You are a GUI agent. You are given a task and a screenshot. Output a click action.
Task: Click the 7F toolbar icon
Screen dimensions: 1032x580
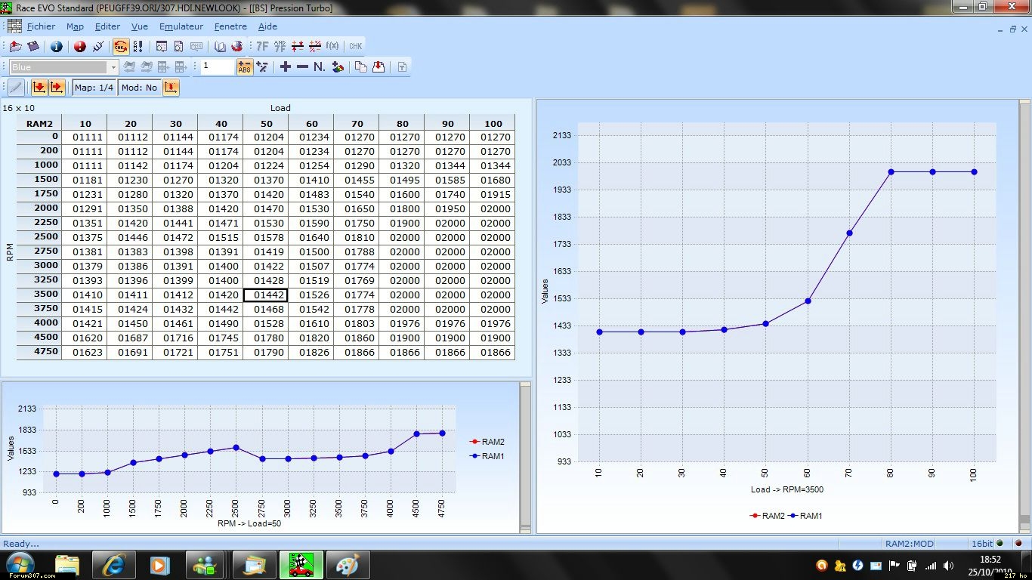click(262, 47)
